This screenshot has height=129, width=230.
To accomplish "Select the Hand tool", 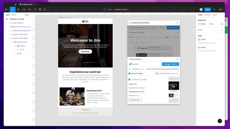I will [x=40, y=10].
